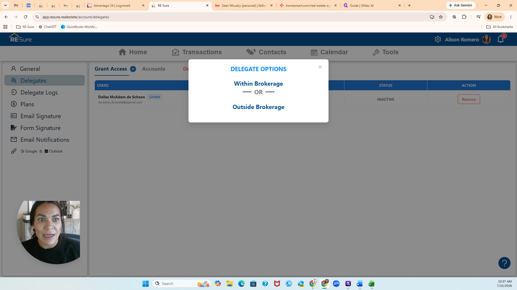Close the Delegate Options dialog
The height and width of the screenshot is (290, 517).
point(320,67)
